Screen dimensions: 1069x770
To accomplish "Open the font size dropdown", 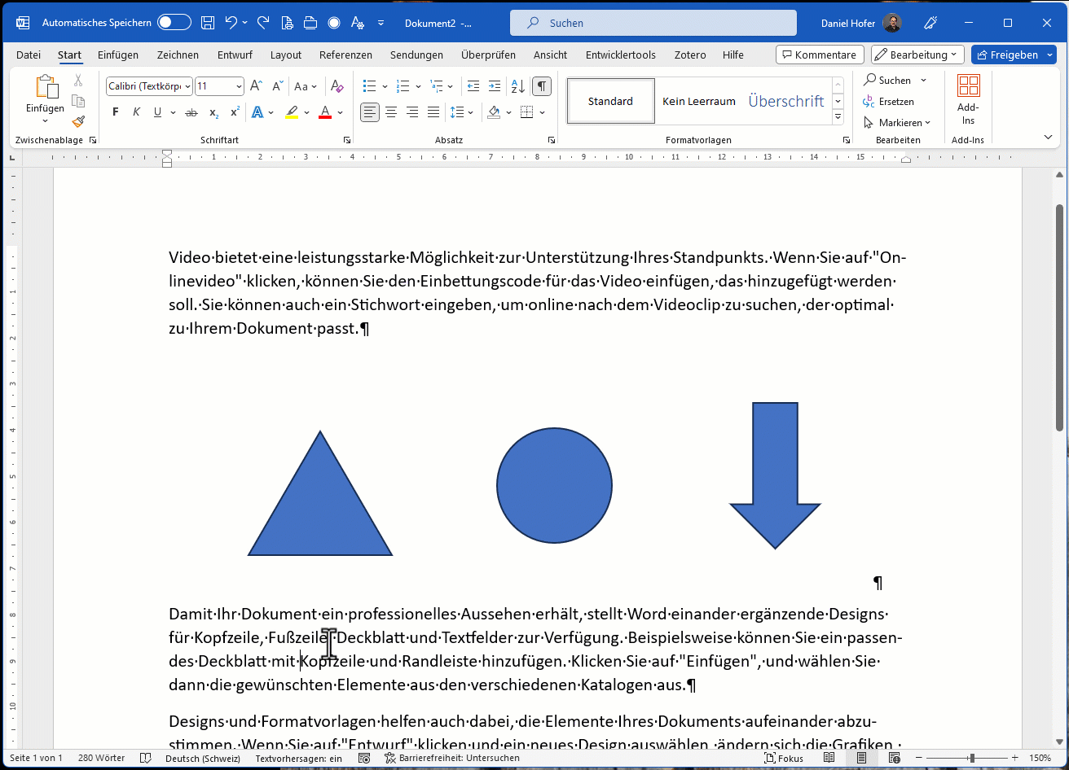I will click(239, 86).
